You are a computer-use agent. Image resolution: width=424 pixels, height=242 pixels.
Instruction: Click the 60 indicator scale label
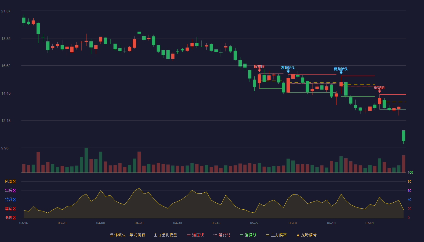[x=409, y=191]
